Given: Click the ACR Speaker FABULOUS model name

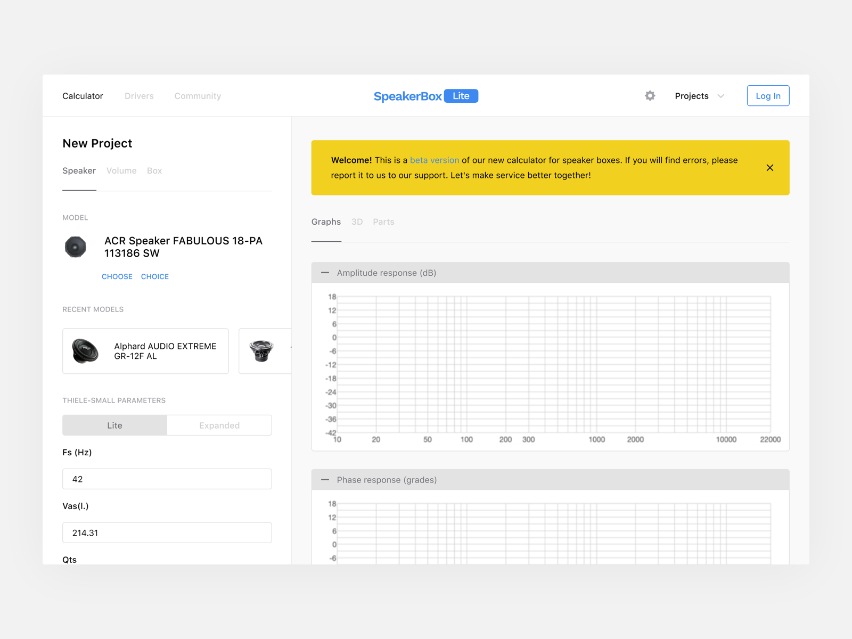Looking at the screenshot, I should click(x=183, y=247).
